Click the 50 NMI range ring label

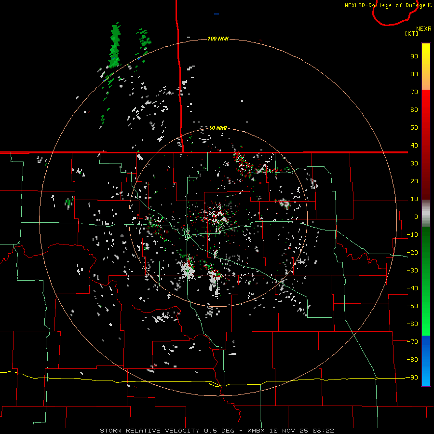(218, 128)
